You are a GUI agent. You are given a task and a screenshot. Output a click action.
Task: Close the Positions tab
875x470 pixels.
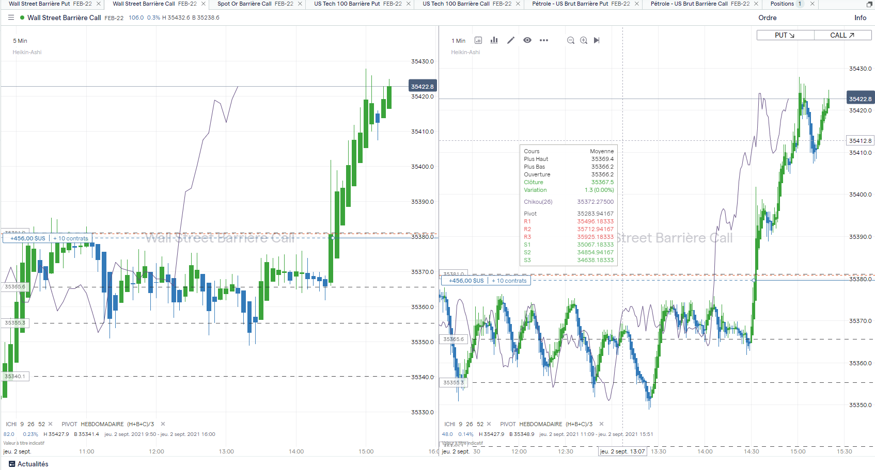(812, 4)
